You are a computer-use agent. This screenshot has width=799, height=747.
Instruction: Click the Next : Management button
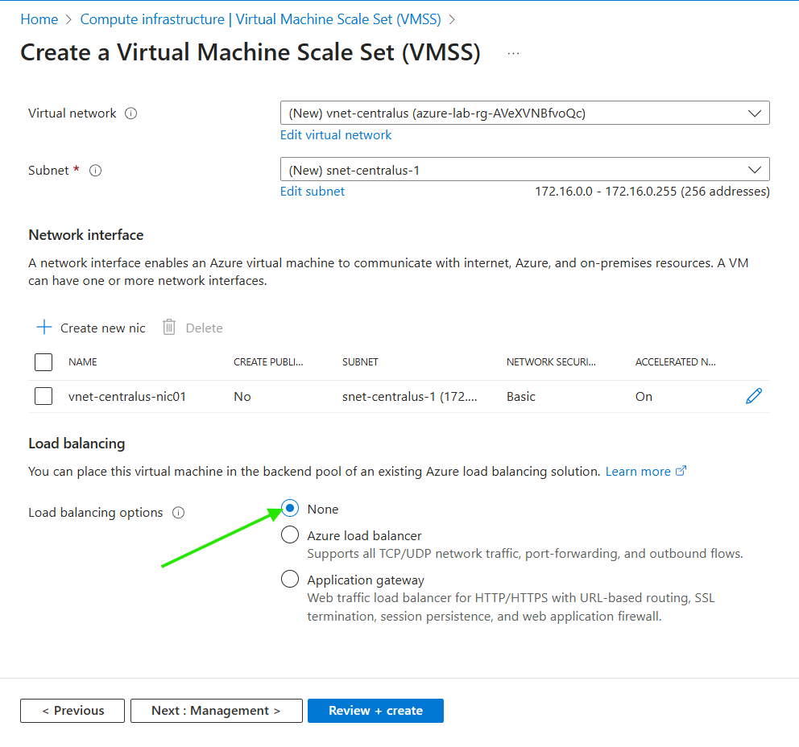[x=216, y=711]
